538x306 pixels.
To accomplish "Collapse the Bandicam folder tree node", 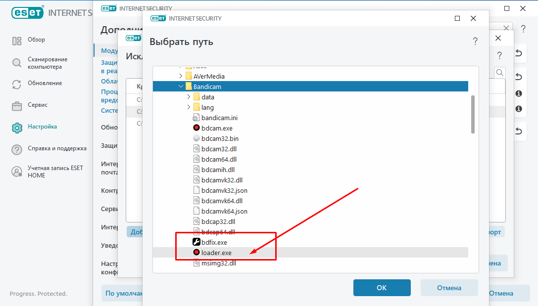I will click(181, 87).
